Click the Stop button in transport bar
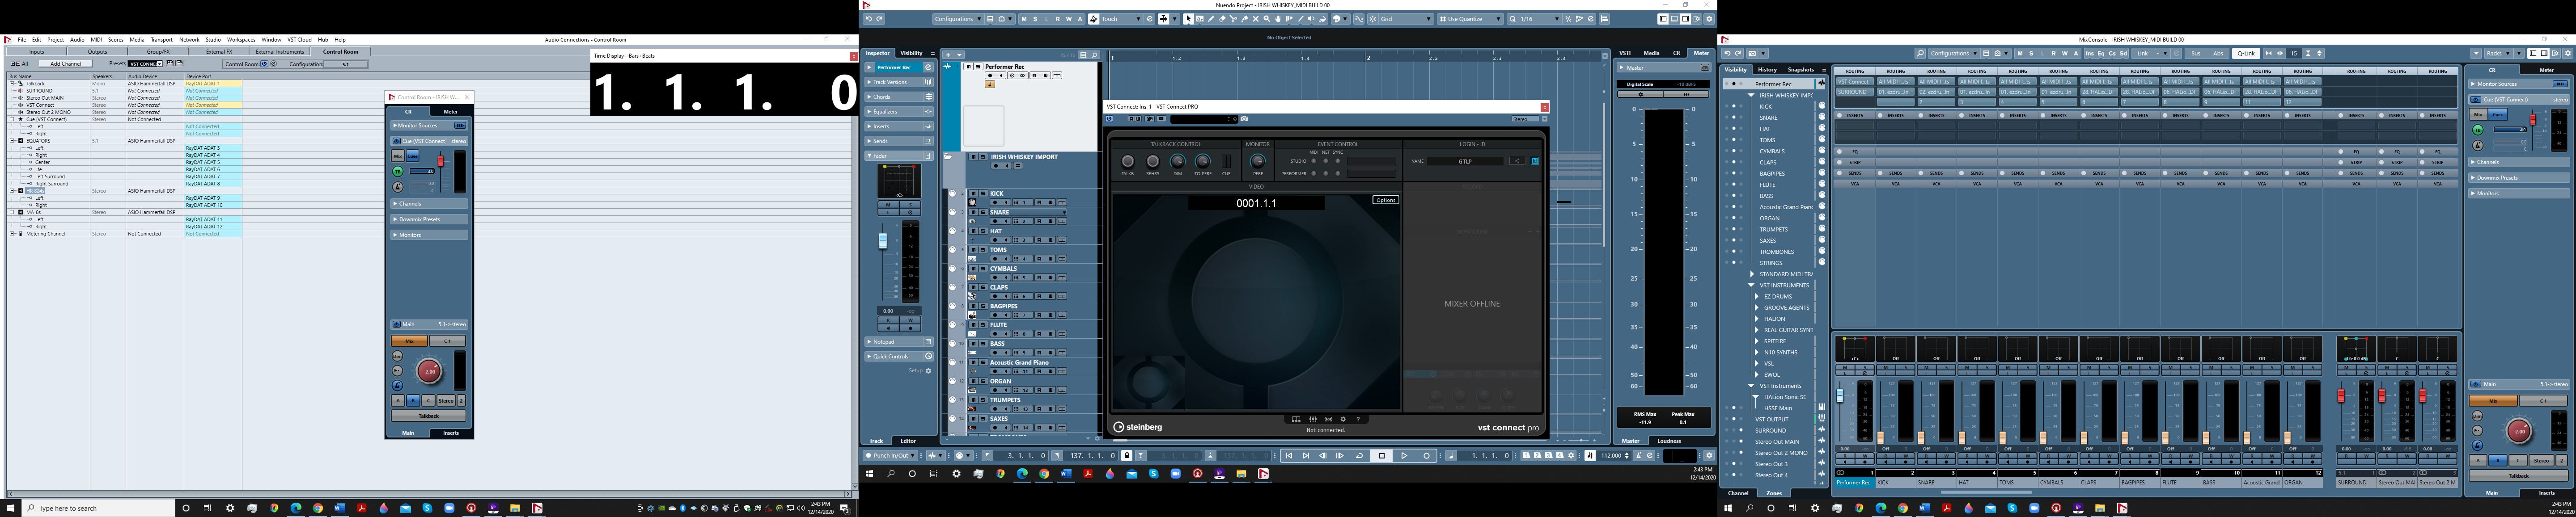 click(x=1382, y=455)
